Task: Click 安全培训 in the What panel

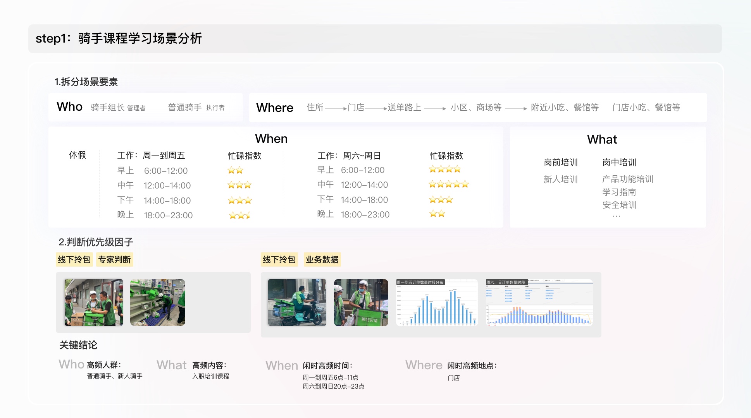Action: click(619, 205)
